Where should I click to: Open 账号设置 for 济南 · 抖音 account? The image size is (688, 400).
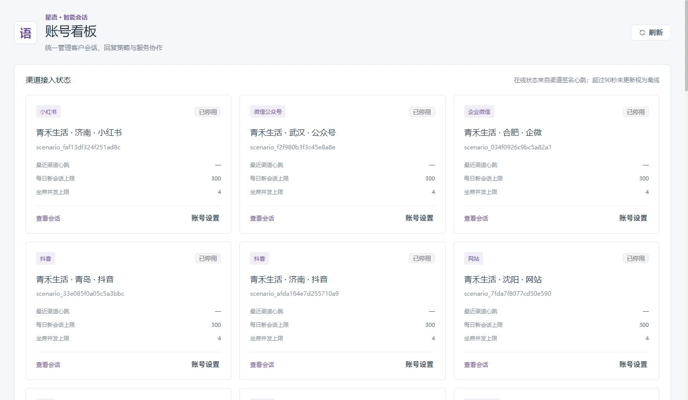(x=420, y=364)
